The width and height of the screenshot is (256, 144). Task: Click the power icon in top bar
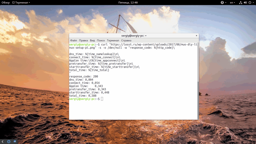[250, 2]
